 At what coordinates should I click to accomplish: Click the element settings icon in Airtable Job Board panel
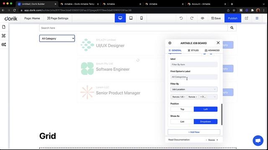click(170, 43)
